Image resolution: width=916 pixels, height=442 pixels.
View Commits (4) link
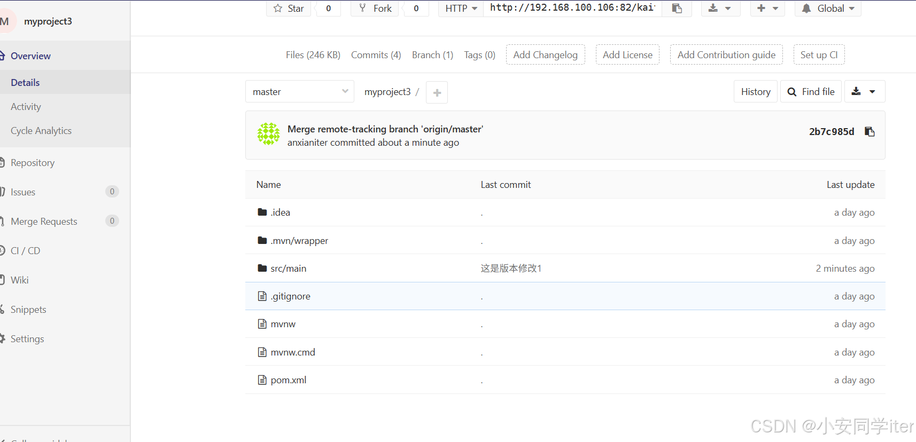[376, 55]
